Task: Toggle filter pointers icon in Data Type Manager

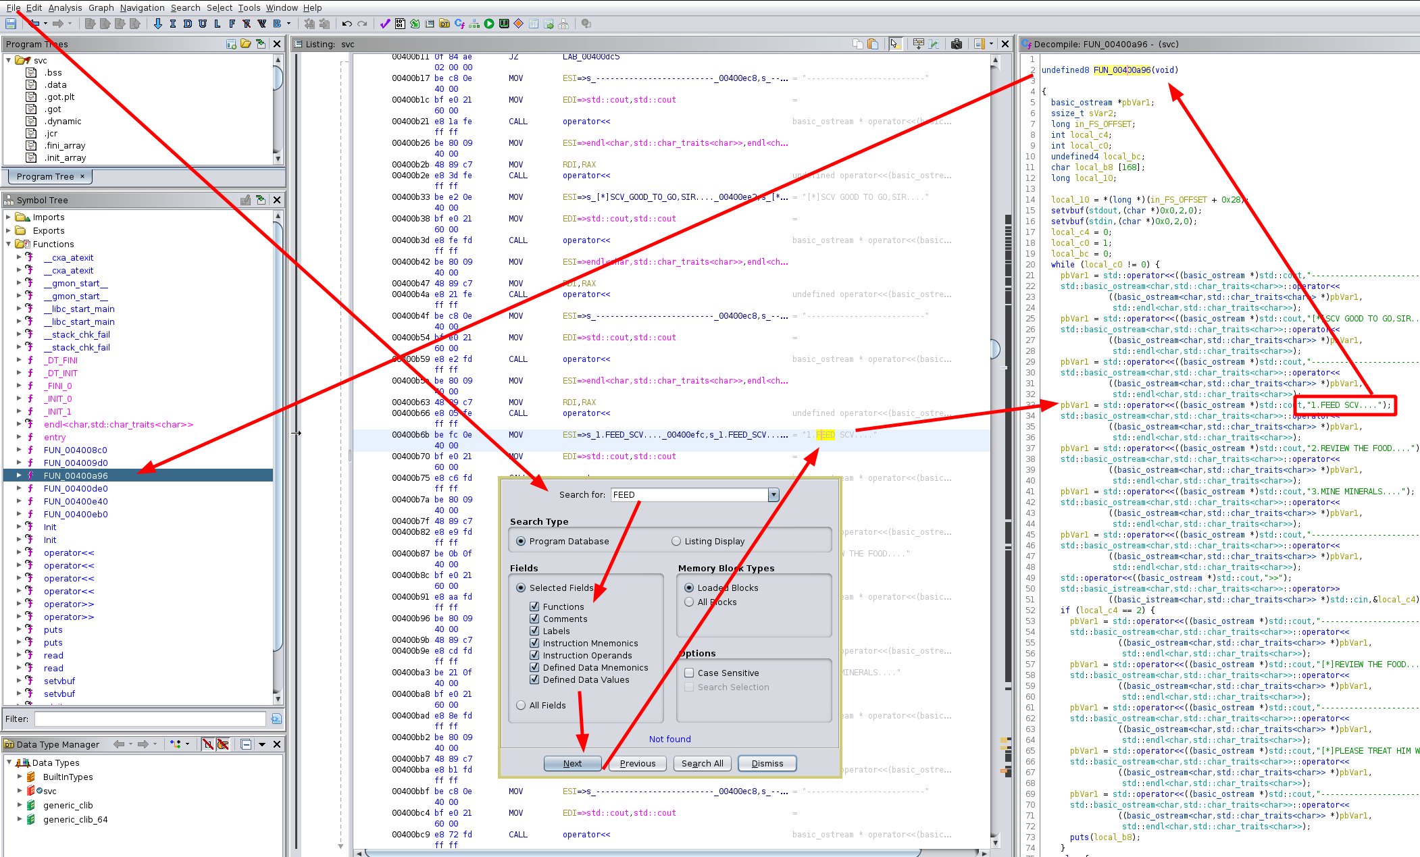Action: (223, 744)
